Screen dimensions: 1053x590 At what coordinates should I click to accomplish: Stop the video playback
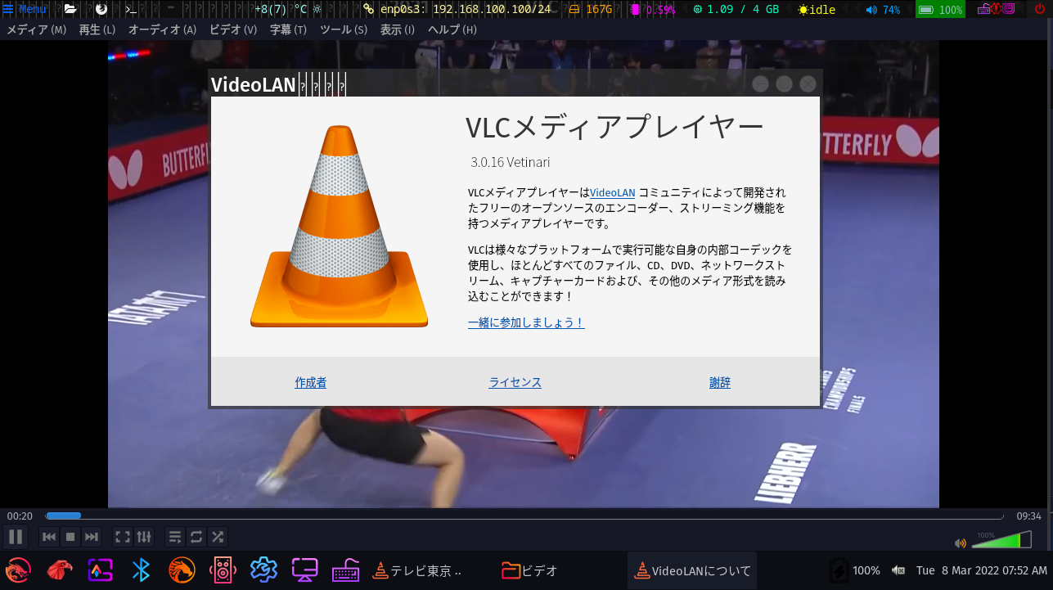coord(70,538)
